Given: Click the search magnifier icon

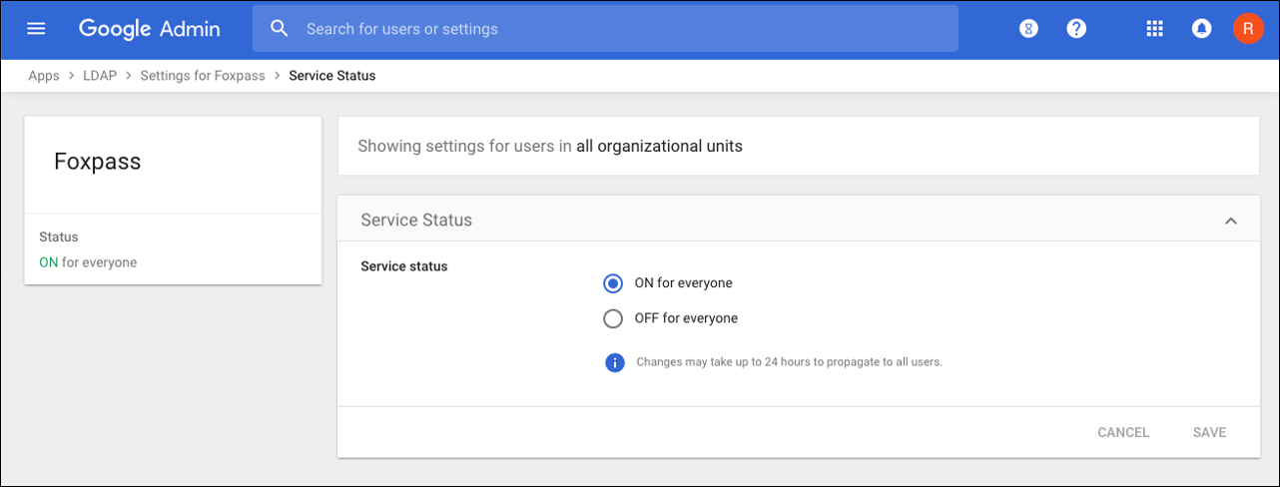Looking at the screenshot, I should [280, 29].
